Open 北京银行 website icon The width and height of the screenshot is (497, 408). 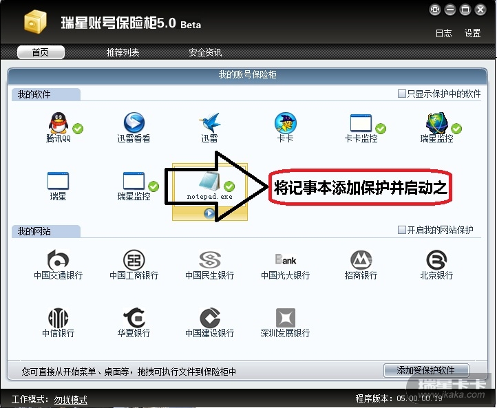[436, 260]
